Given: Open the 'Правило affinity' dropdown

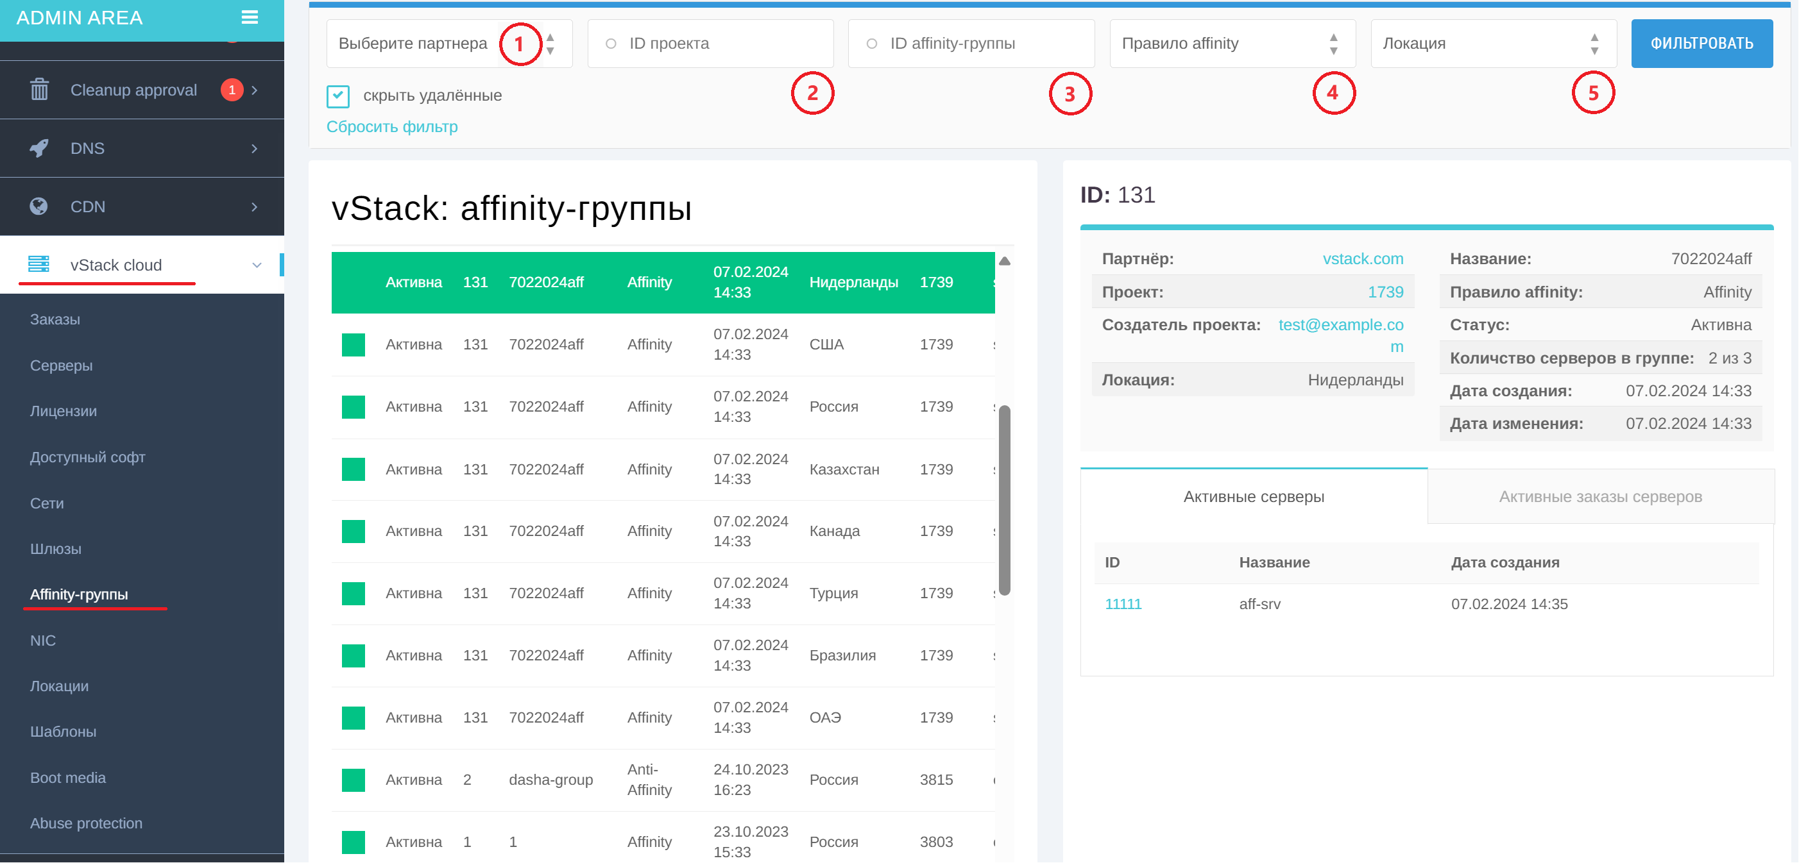Looking at the screenshot, I should 1232,44.
